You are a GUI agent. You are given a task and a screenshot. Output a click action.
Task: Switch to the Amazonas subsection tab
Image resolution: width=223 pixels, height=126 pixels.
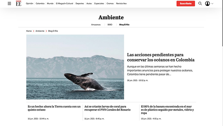[x=96, y=24]
